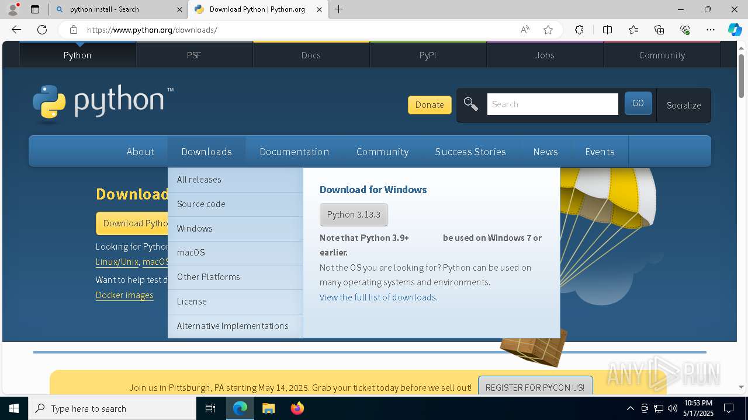Open File Explorer from taskbar
748x420 pixels.
[268, 408]
